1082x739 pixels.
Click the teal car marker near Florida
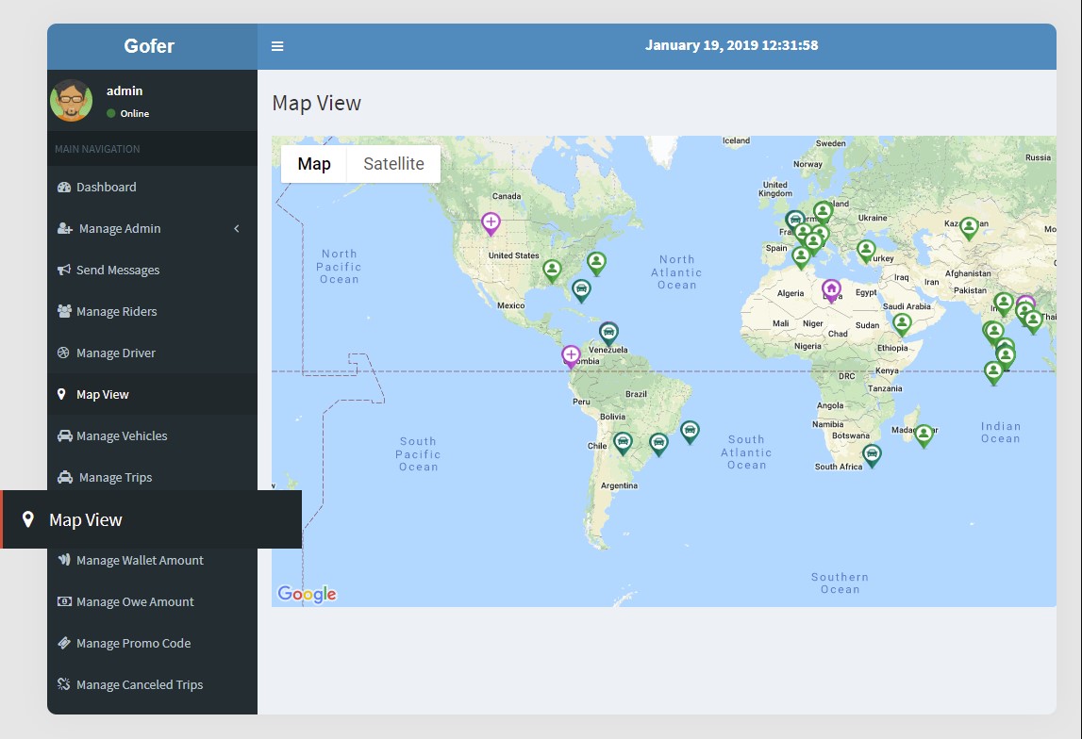point(581,288)
